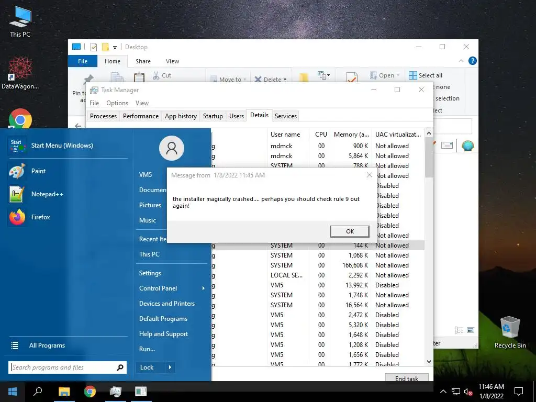Click the Explorer help question mark icon
Viewport: 536px width, 402px height.
[x=473, y=61]
